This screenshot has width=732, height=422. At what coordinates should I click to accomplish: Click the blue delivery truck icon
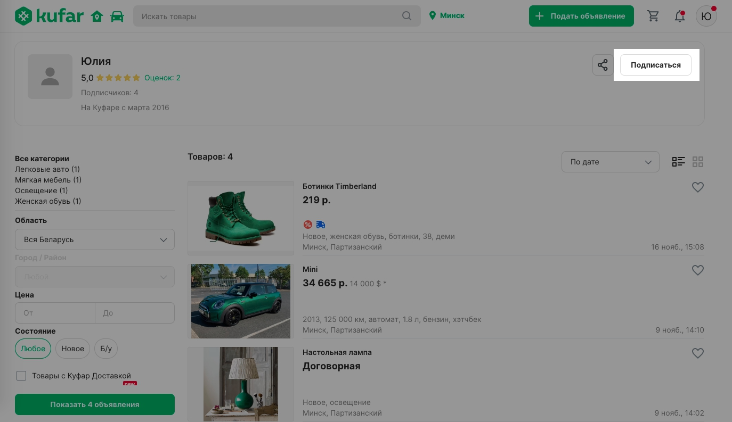point(321,225)
